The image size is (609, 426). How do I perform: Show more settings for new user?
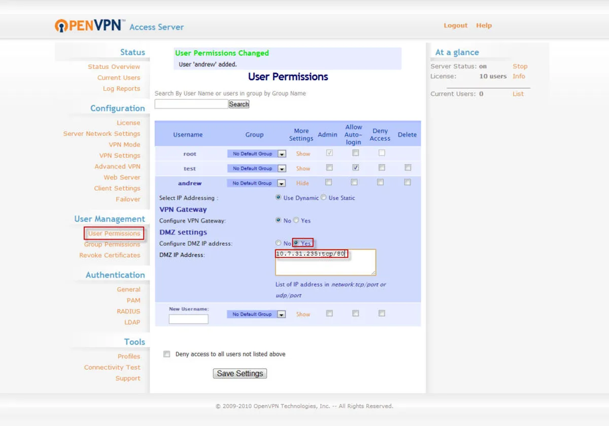(x=303, y=315)
